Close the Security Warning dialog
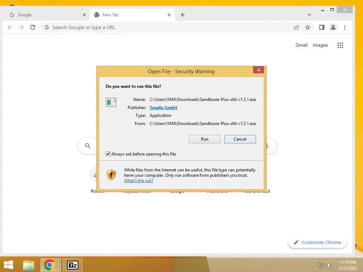Screen dimensions: 363x272 pos(258,70)
